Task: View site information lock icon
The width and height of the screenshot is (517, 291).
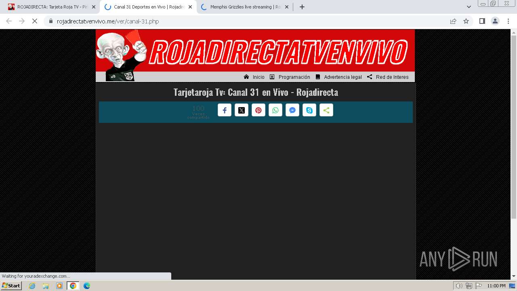Action: click(51, 21)
